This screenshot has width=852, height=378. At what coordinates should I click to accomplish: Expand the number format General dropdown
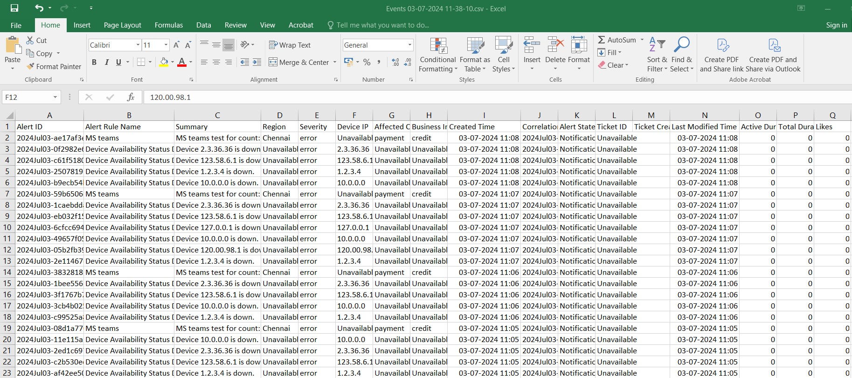click(x=410, y=45)
